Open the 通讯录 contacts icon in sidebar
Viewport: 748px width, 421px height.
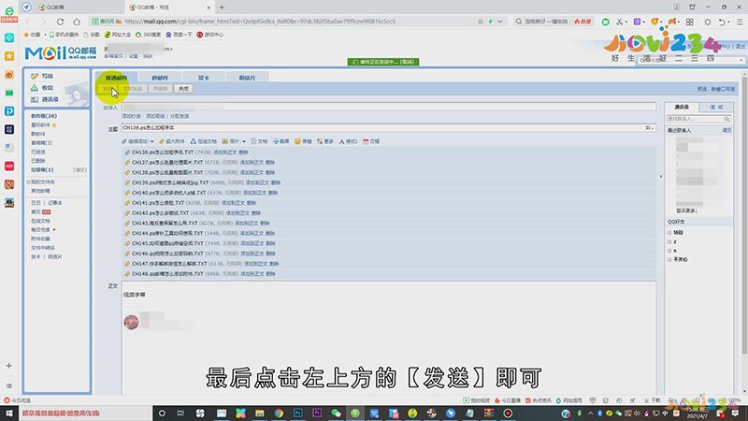tap(35, 99)
